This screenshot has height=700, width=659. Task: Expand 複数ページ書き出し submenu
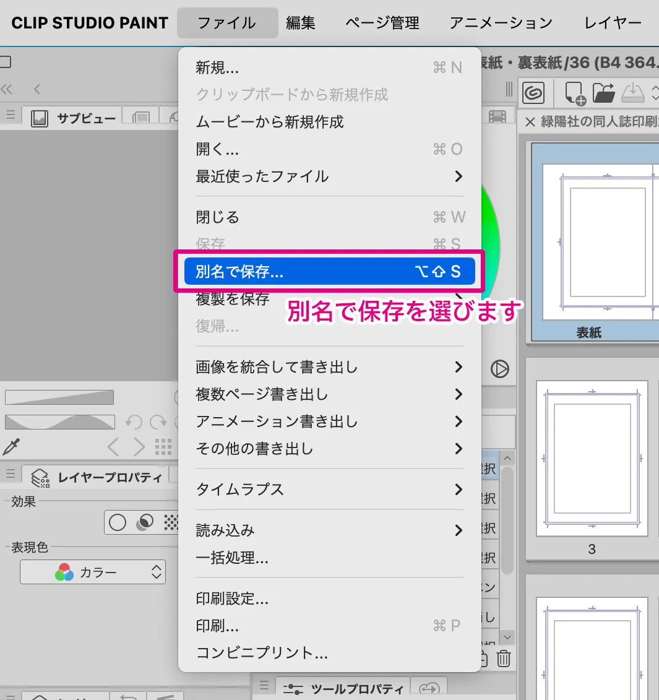click(x=329, y=394)
